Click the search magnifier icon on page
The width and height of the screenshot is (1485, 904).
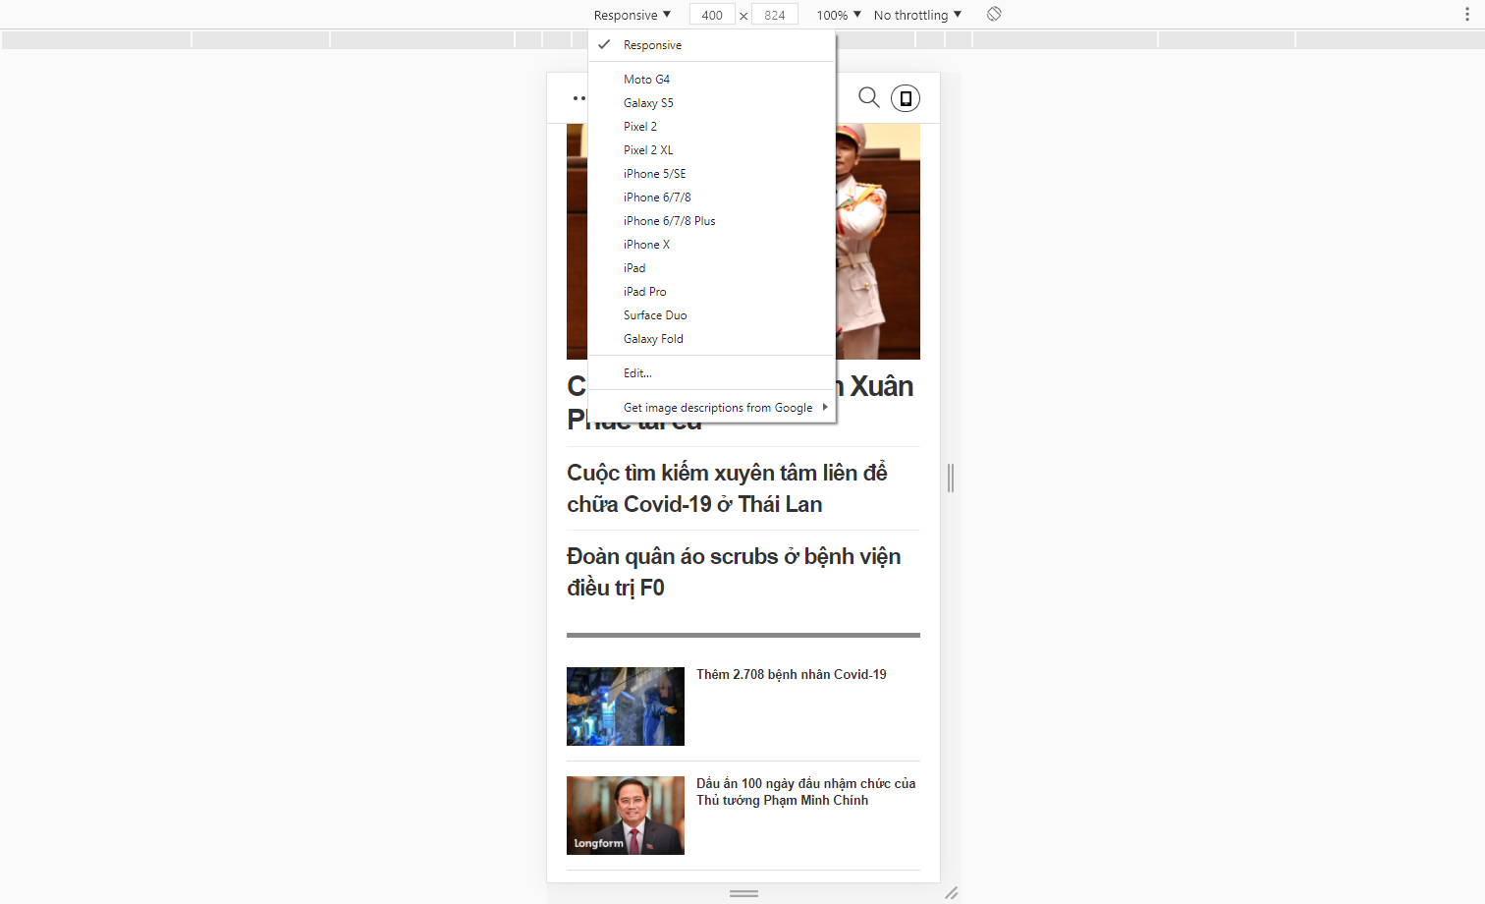click(868, 97)
